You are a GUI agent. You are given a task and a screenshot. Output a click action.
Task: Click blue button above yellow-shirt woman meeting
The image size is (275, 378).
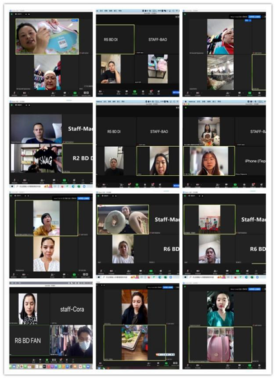coord(84,198)
